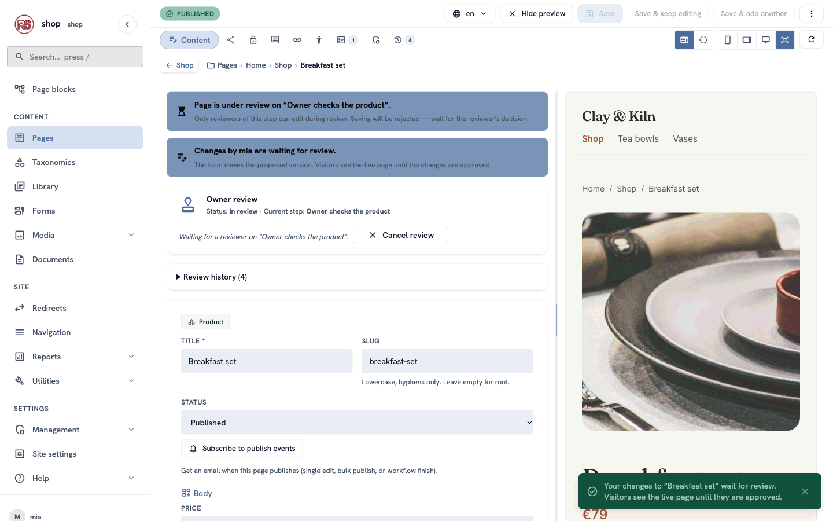
Task: Focus the sidebar search field
Action: click(x=75, y=57)
